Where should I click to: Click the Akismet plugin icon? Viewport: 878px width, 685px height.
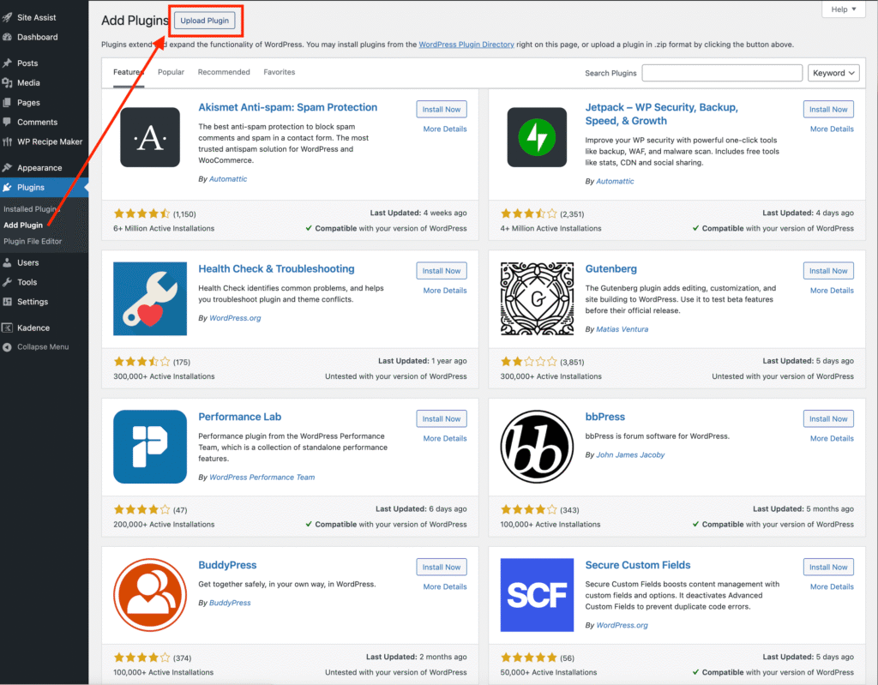pyautogui.click(x=150, y=137)
